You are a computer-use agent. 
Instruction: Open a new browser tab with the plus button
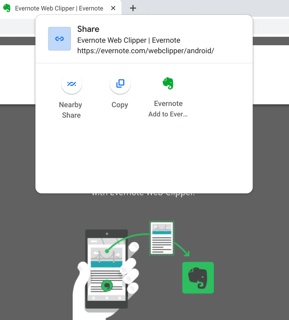pos(133,8)
